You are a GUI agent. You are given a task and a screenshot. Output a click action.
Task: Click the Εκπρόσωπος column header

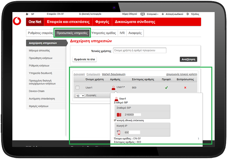pyautogui.click(x=185, y=79)
